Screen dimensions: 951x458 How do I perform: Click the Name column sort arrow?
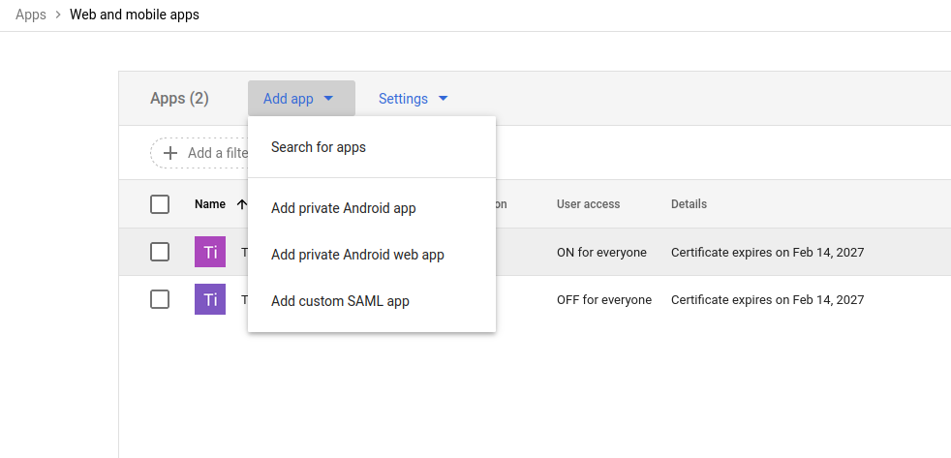(241, 204)
